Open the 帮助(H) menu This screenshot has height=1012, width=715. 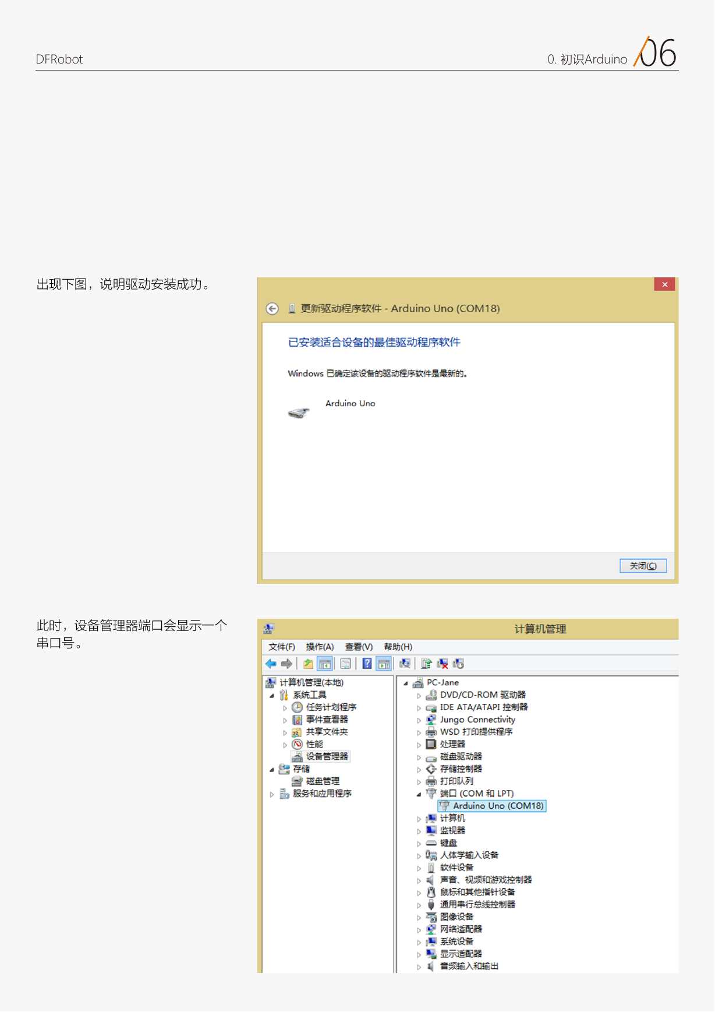pyautogui.click(x=398, y=647)
